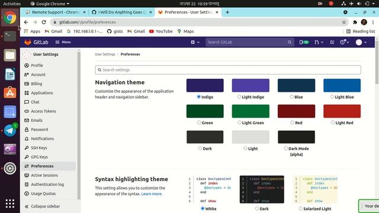This screenshot has height=213, width=379.
Task: Choose the Dark syntax highlighting preview
Action: coord(262,189)
